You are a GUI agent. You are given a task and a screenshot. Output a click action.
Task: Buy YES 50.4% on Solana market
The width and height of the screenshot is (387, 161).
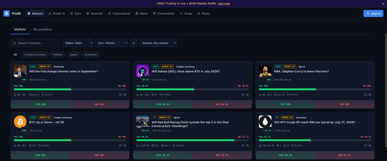pyautogui.click(x=163, y=104)
